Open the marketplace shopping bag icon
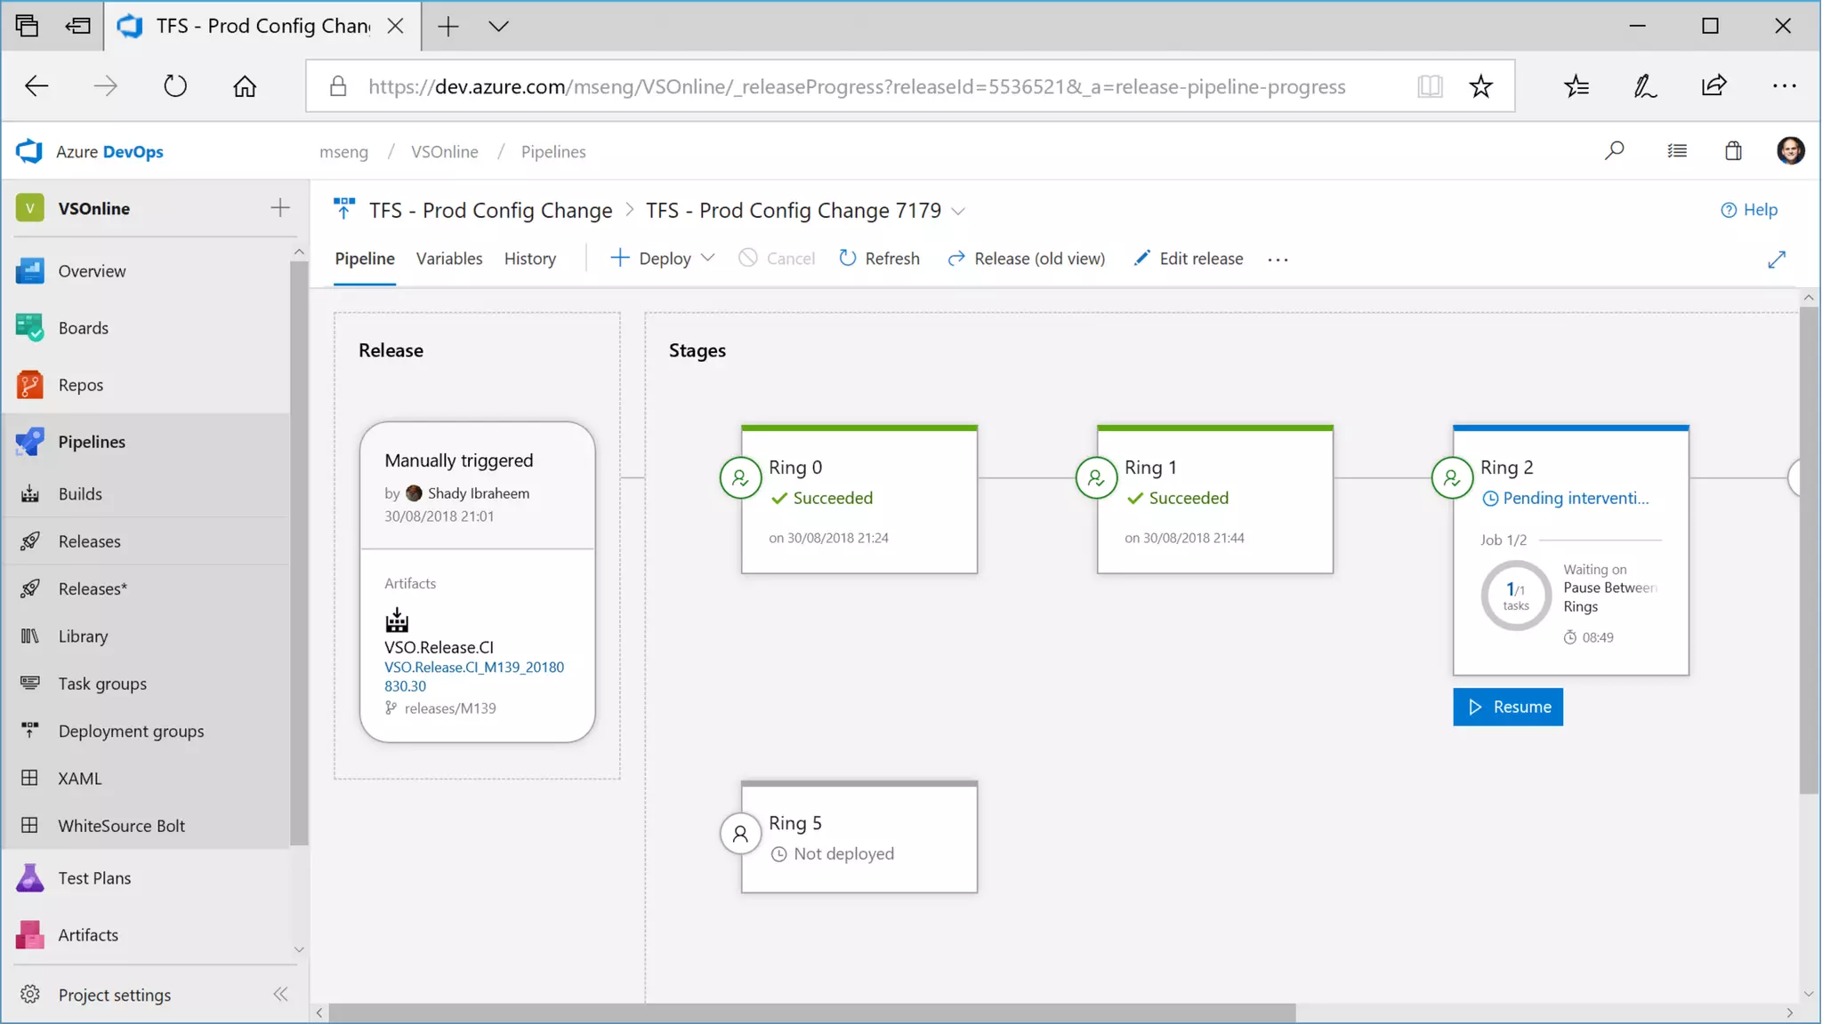1822x1024 pixels. point(1733,151)
